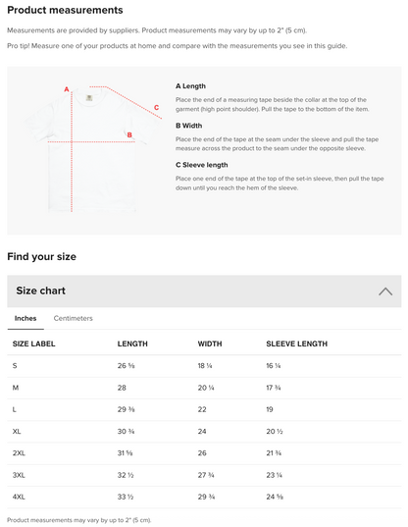Click the T-shirt measurement diagram image
The height and width of the screenshot is (527, 408).
(92, 148)
